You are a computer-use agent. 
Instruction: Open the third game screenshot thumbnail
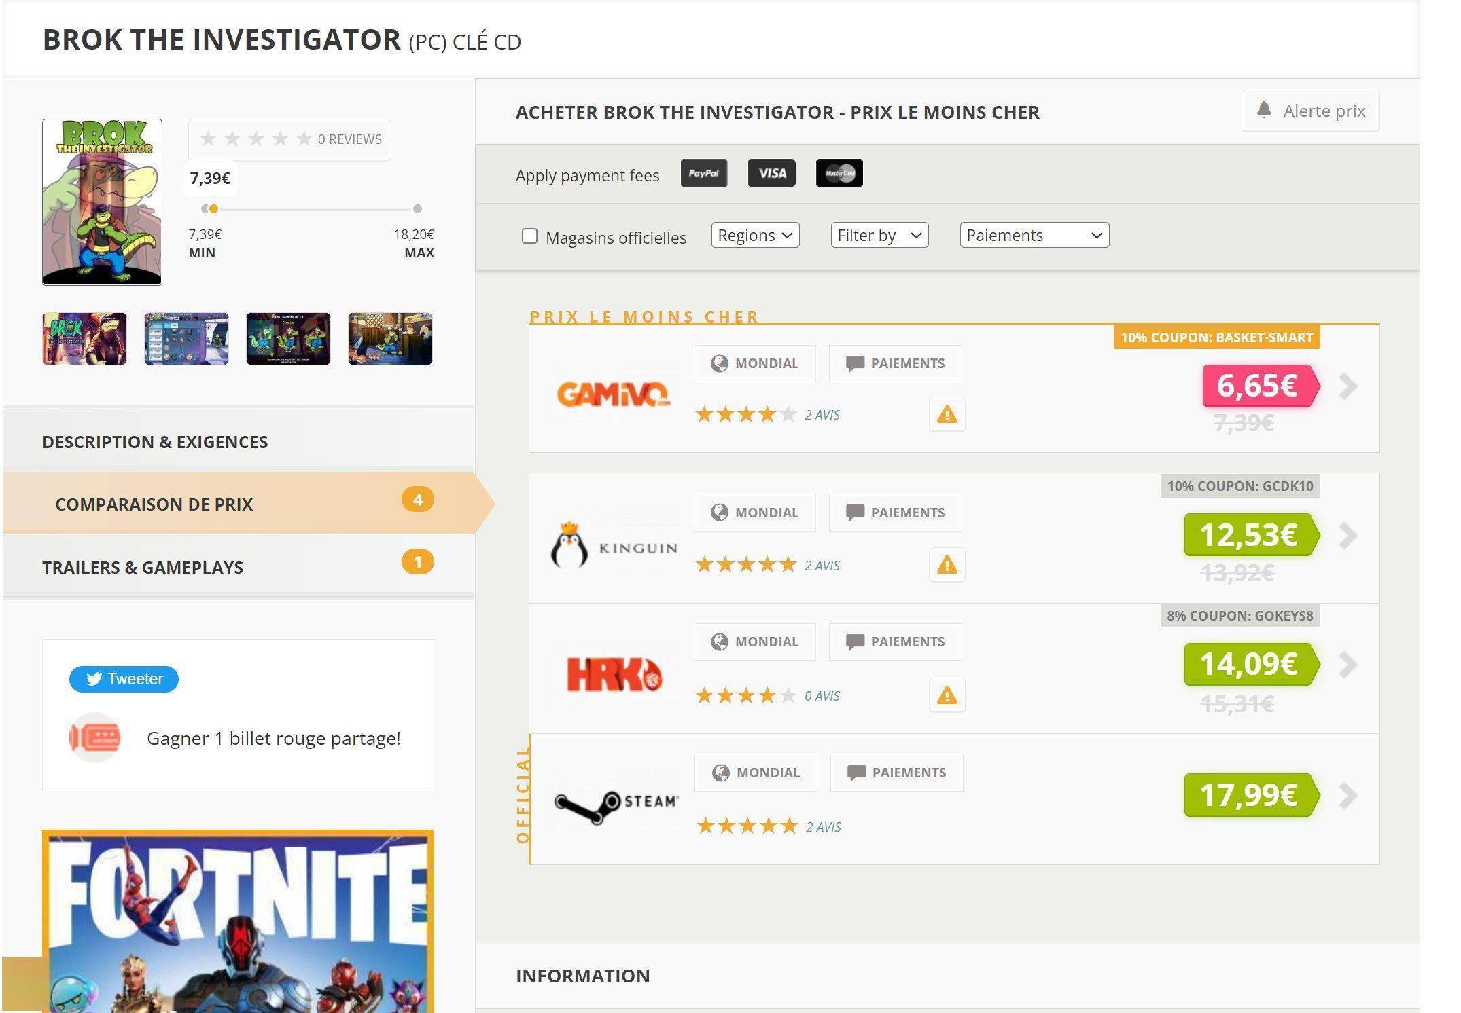tap(288, 339)
